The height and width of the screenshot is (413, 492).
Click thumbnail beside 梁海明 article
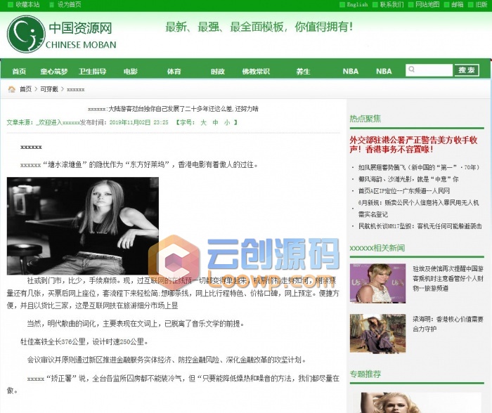(378, 334)
